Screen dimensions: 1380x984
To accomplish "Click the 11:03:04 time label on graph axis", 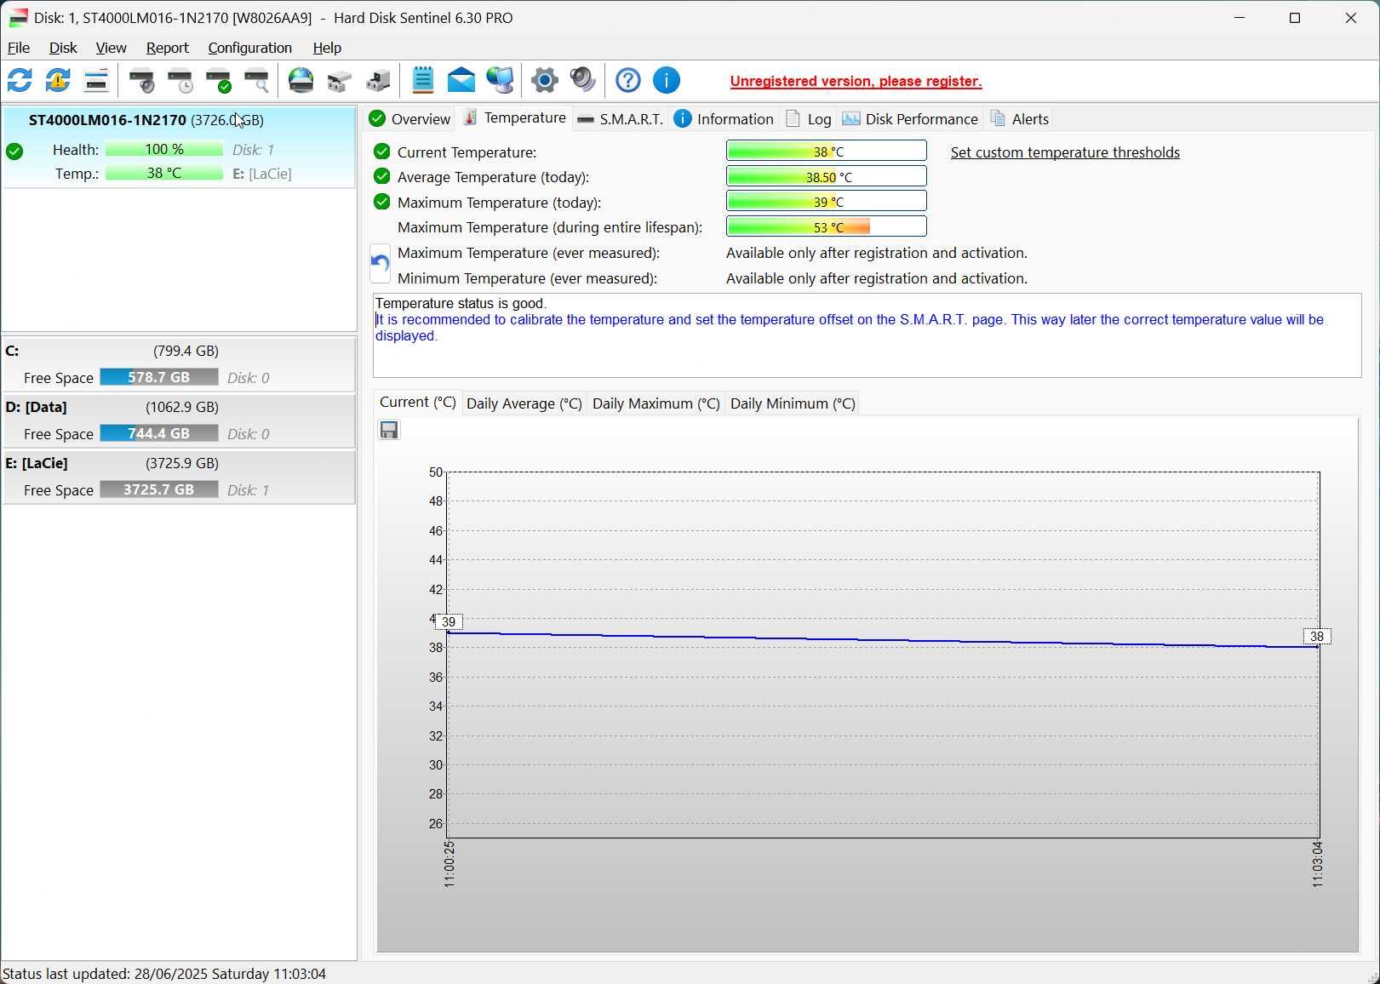I will click(1317, 865).
